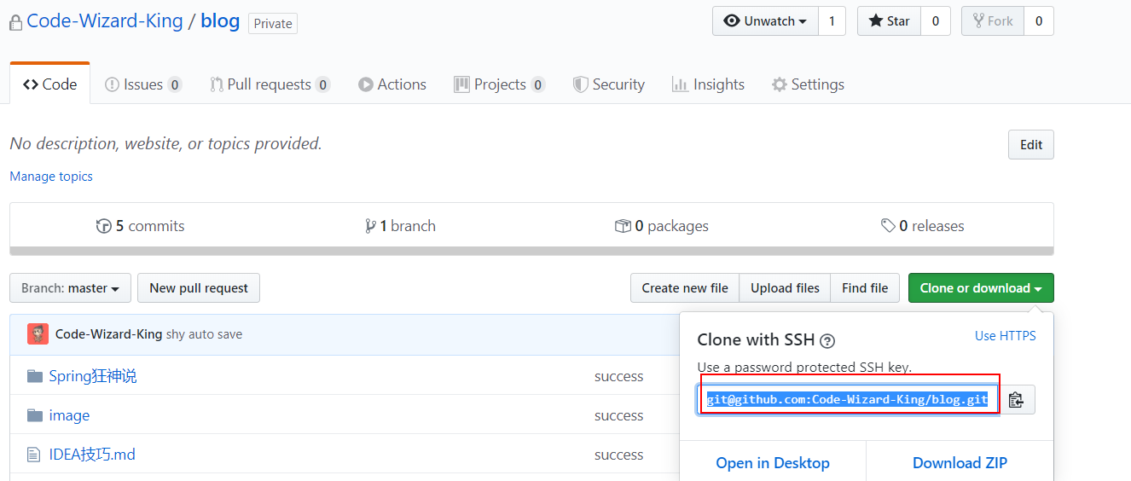Click the success message on image row

(618, 415)
